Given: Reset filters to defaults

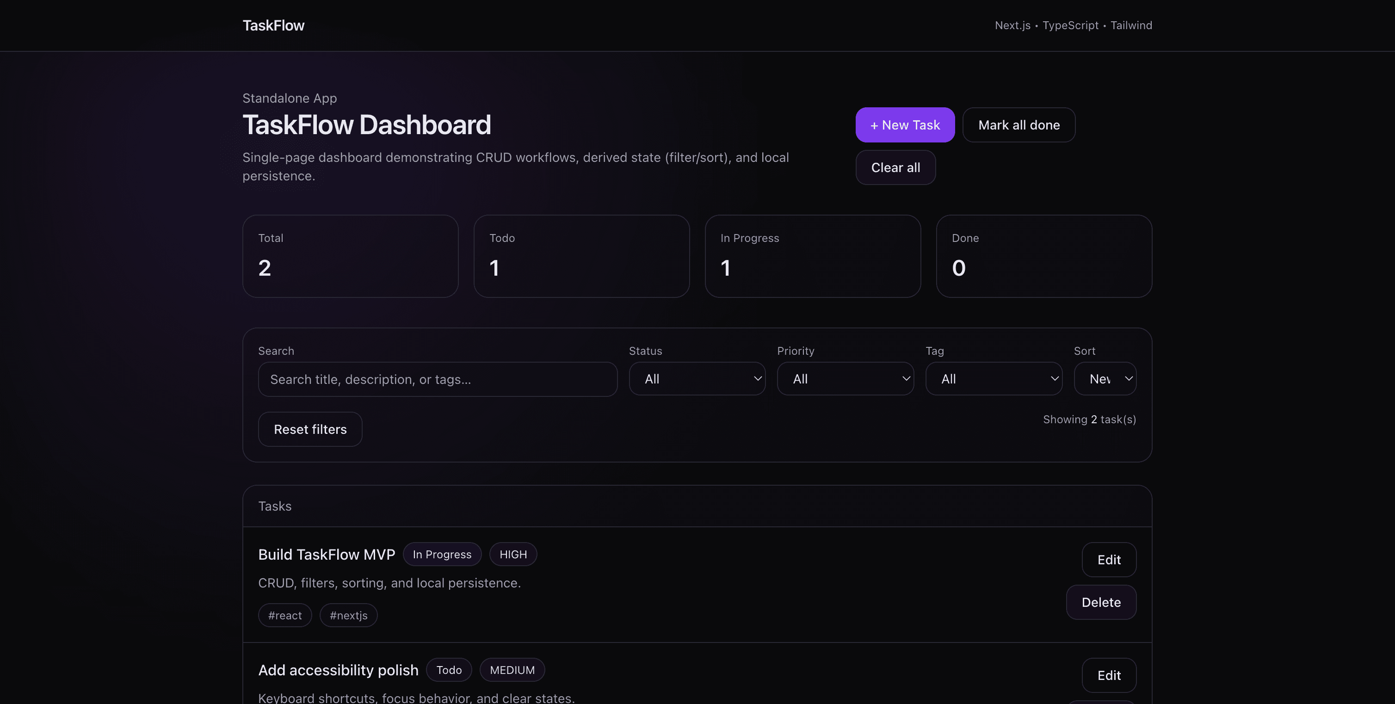Looking at the screenshot, I should (310, 429).
